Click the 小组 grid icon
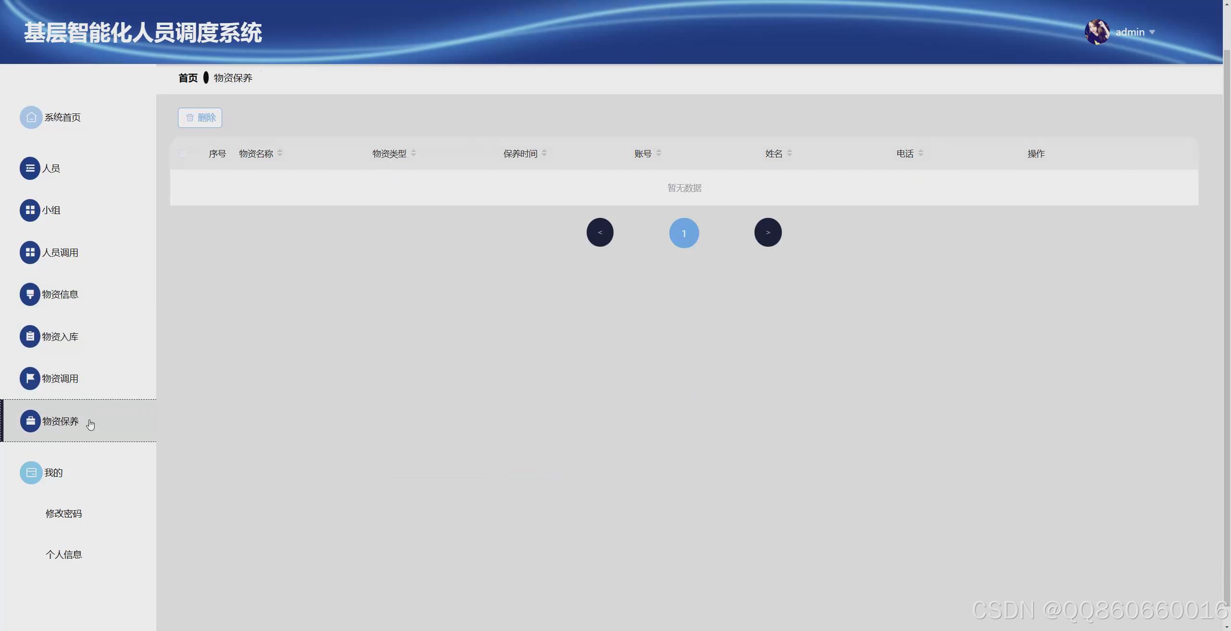The width and height of the screenshot is (1231, 631). click(x=30, y=210)
